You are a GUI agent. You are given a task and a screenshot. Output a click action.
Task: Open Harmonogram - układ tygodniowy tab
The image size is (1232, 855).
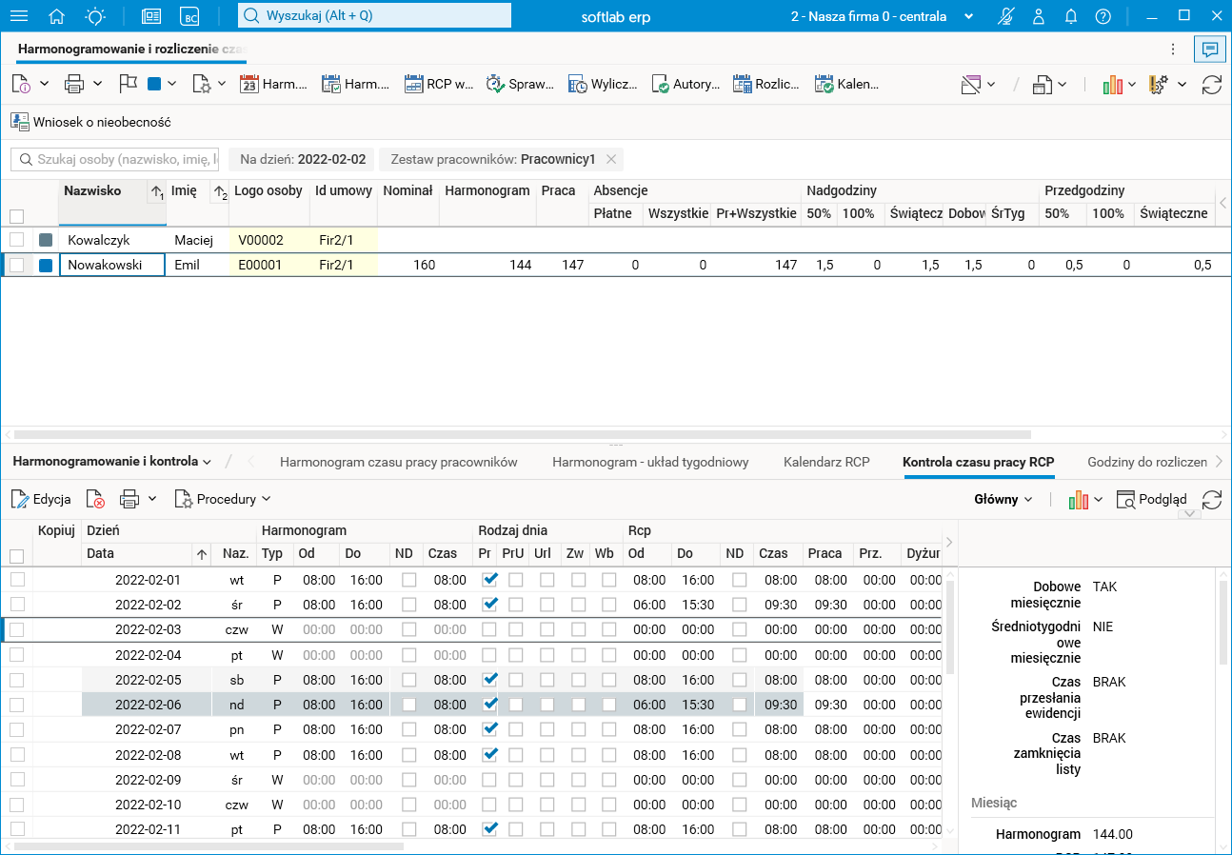pos(650,462)
